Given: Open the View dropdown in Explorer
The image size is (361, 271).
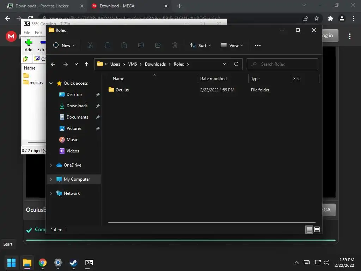Looking at the screenshot, I should [x=232, y=46].
